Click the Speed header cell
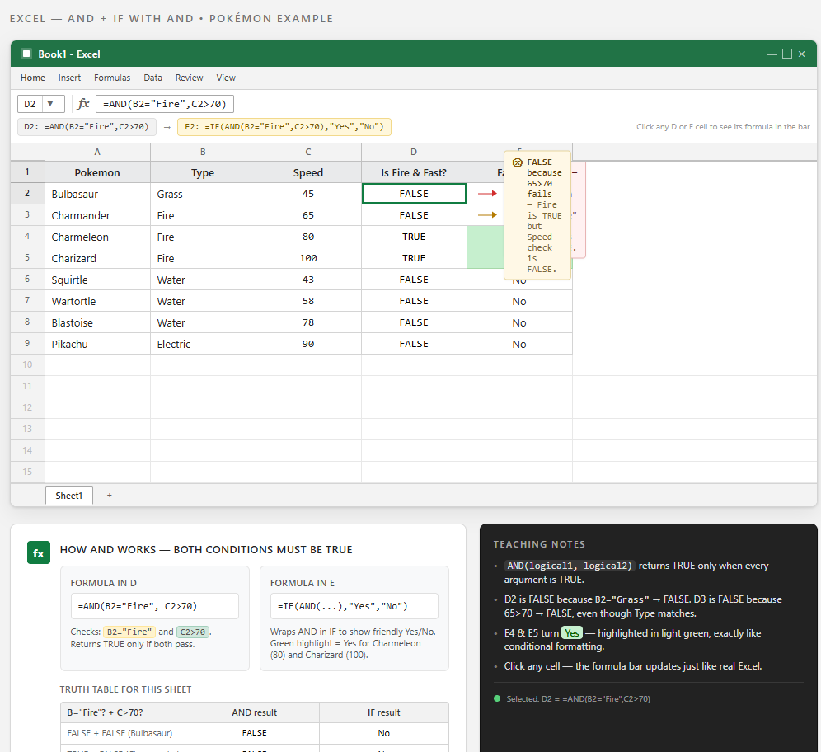Image resolution: width=821 pixels, height=752 pixels. [308, 172]
